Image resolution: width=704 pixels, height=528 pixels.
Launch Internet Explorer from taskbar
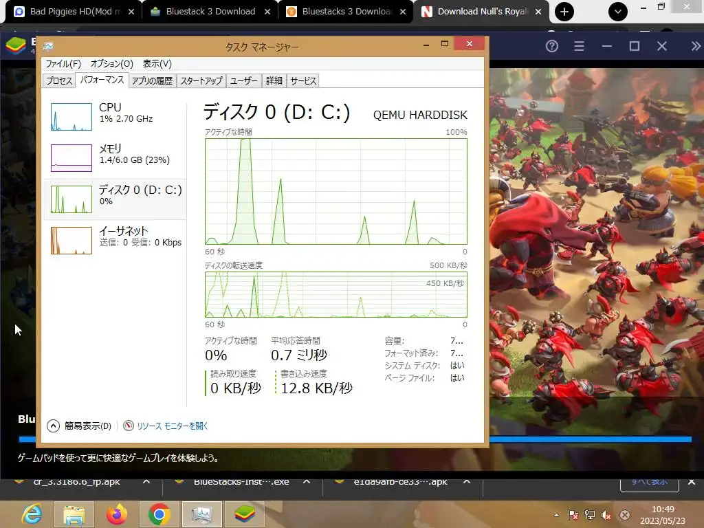(32, 514)
